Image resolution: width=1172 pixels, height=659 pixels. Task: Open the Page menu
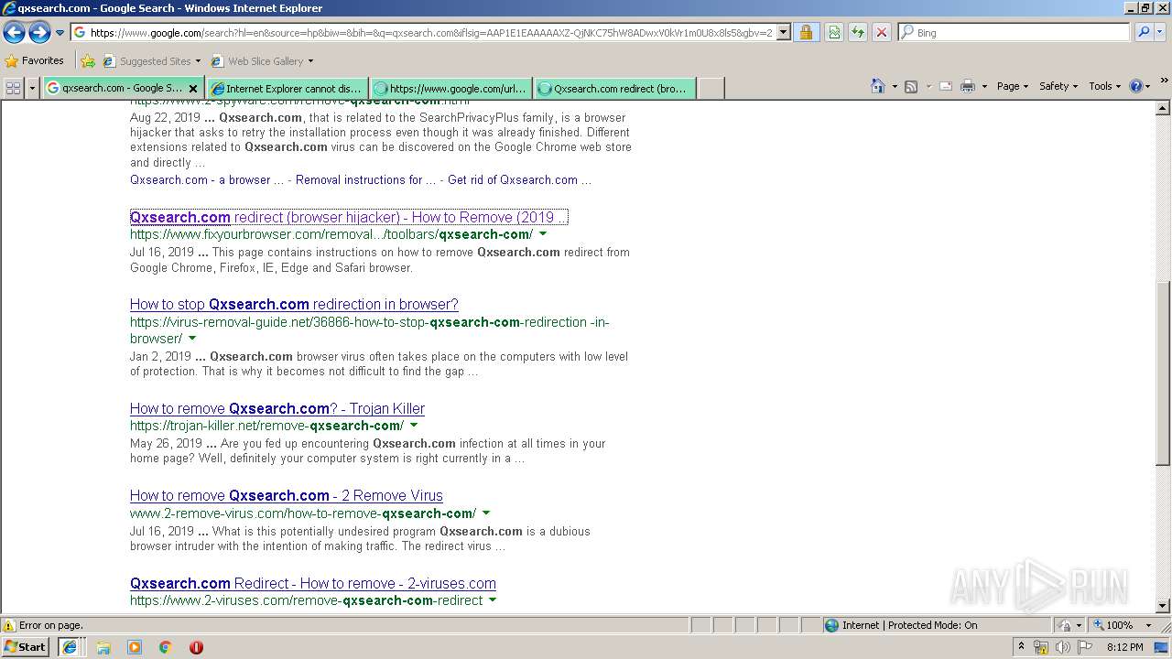point(1013,86)
